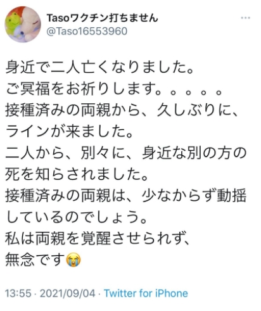Image resolution: width=261 pixels, height=311 pixels.
Task: Click the 13:55 timestamp
Action: (18, 293)
